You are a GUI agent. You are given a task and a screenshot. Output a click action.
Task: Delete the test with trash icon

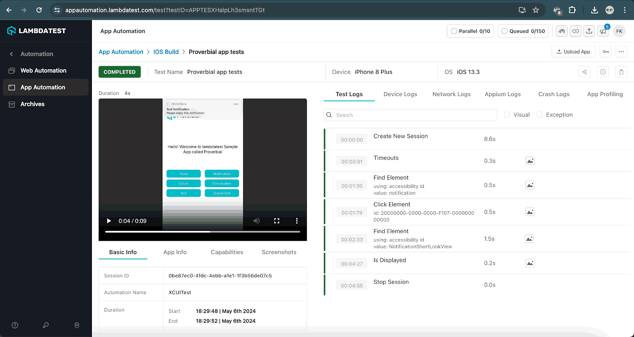[x=621, y=72]
